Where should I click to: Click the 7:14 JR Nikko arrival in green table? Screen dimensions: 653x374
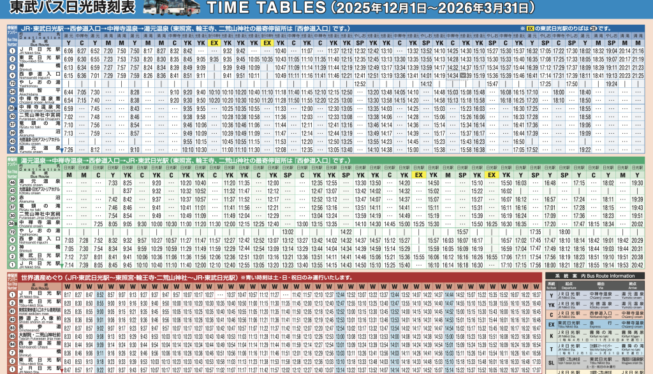click(69, 265)
